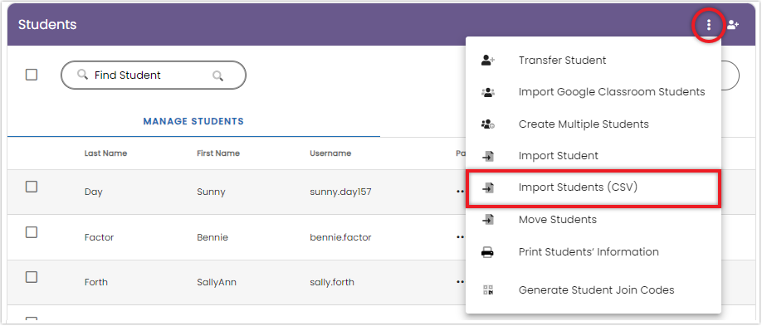Open the dots menu in Bennie Factor's row
The image size is (762, 326).
[x=460, y=237]
